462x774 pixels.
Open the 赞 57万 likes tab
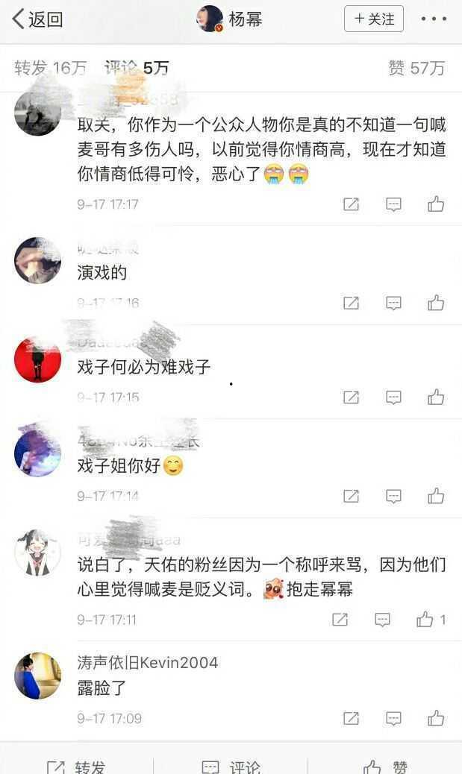(x=416, y=68)
